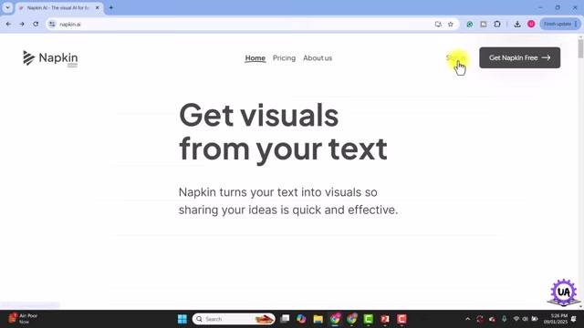View site information icon in address bar
The image size is (584, 328).
[x=52, y=25]
